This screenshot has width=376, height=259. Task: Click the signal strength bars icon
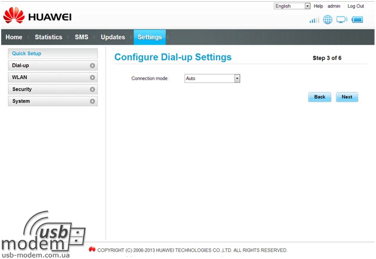tap(314, 20)
